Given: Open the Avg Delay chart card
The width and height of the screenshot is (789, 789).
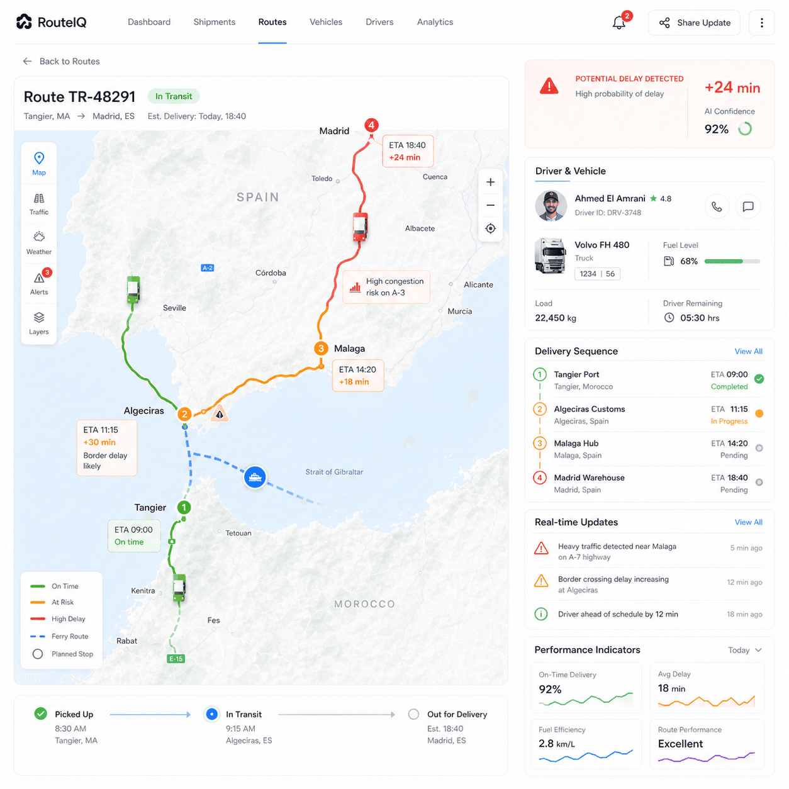Looking at the screenshot, I should (x=707, y=687).
